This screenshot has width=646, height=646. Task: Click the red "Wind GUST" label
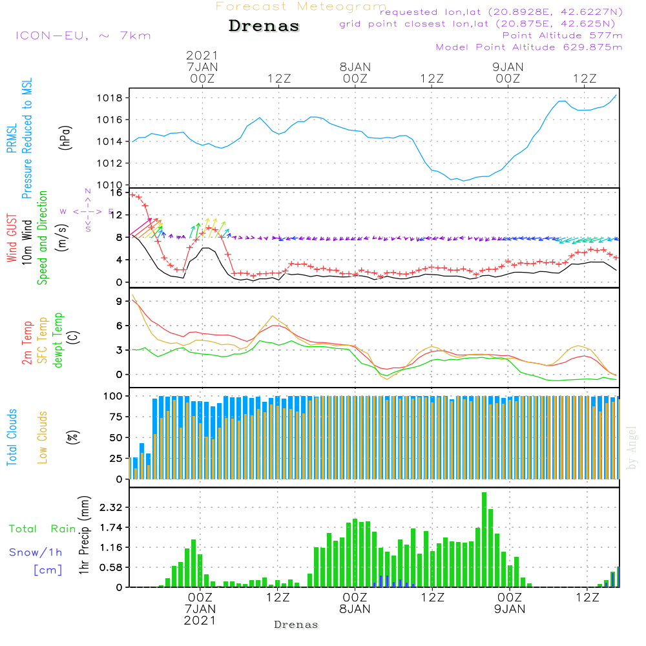coord(12,238)
